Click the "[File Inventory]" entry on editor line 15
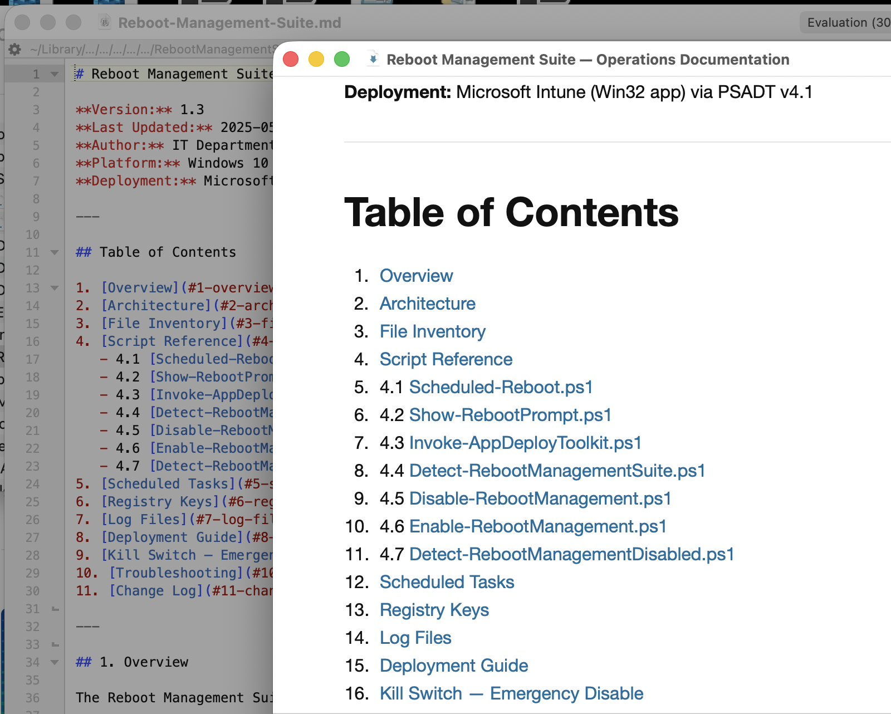 164,324
